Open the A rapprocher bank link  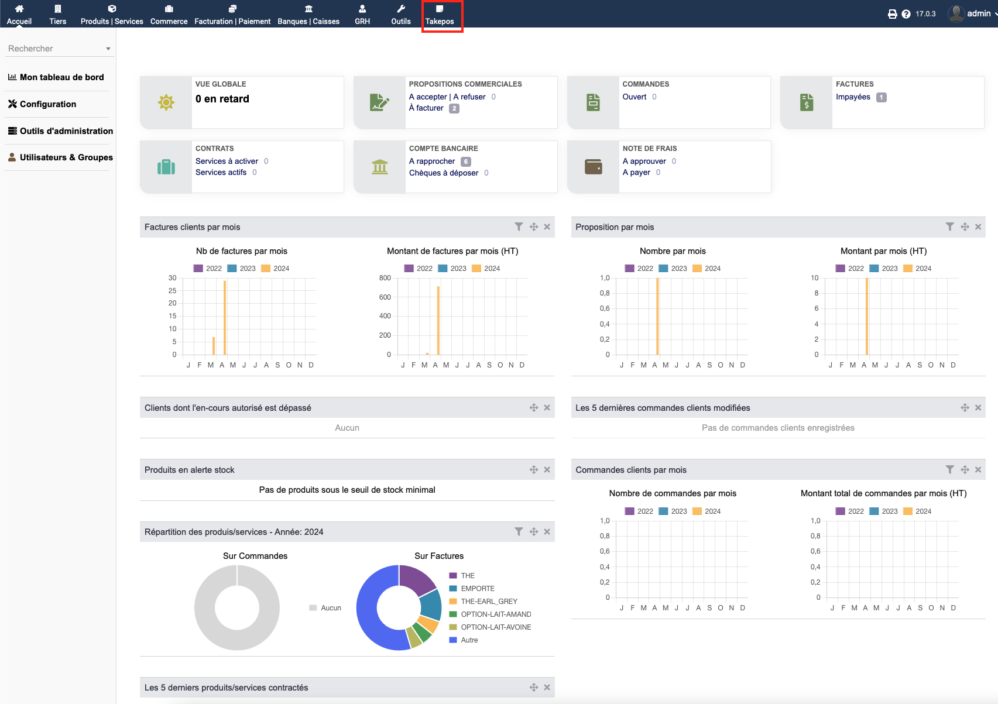point(432,162)
